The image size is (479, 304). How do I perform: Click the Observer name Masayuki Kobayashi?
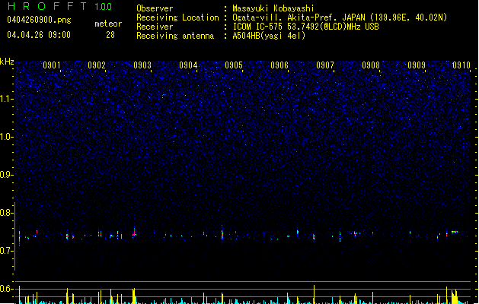(273, 8)
